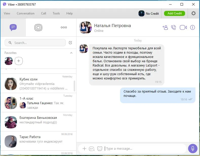
Task: Open the More tab with the three-circles icon
Action: point(64,27)
